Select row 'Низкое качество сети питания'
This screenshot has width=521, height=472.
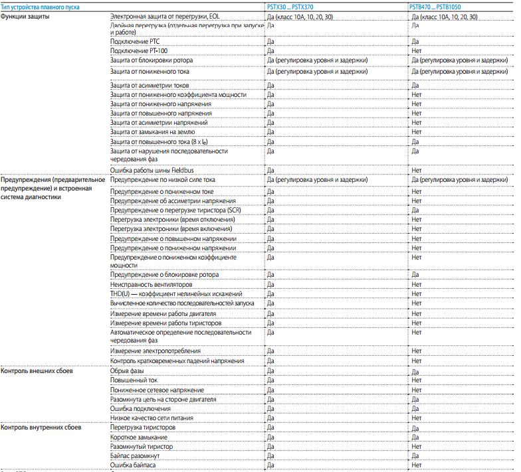pyautogui.click(x=152, y=418)
